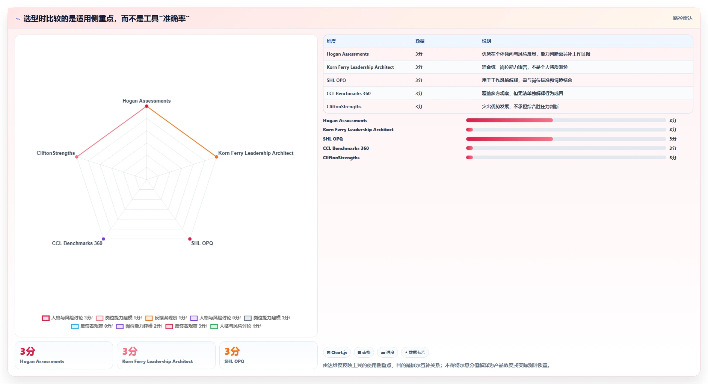Click the CliftonStrengths progress bar
This screenshot has height=384, width=708.
pyautogui.click(x=566, y=157)
